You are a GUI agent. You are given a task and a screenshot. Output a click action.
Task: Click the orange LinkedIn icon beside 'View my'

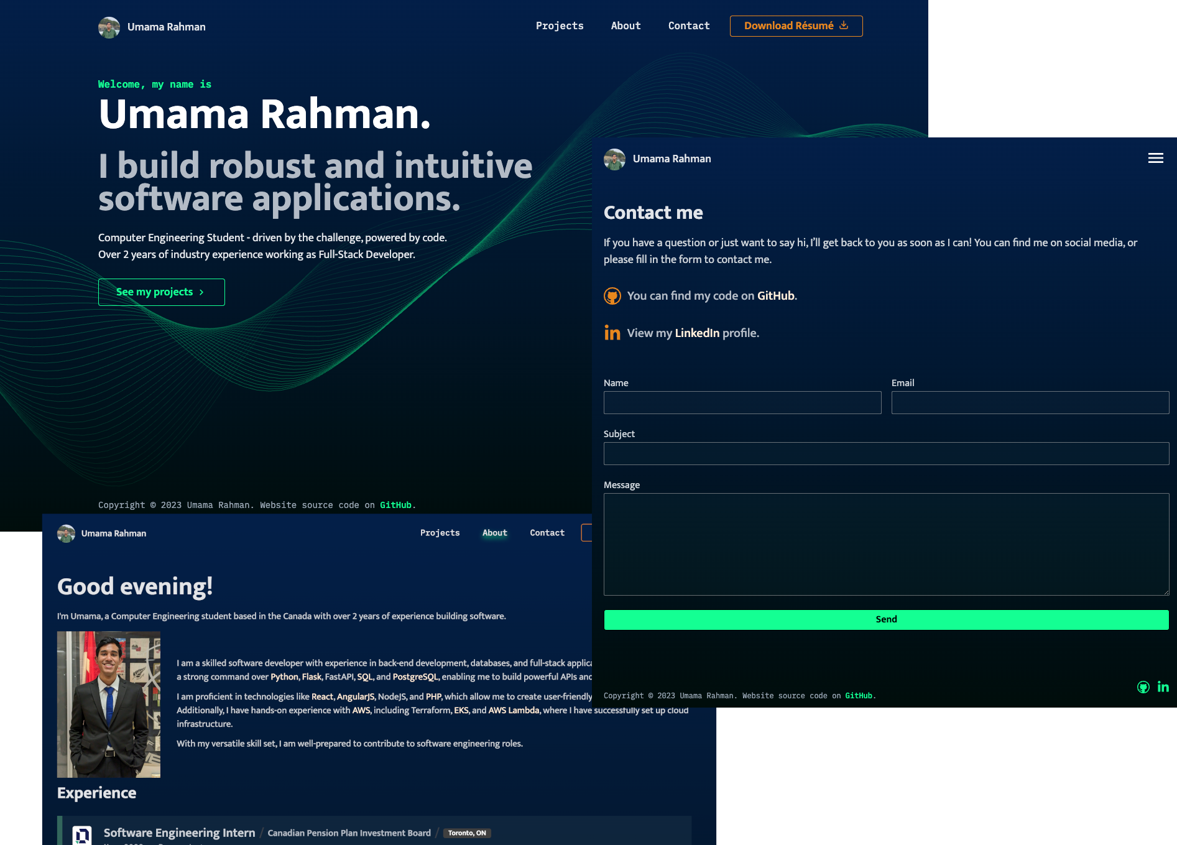coord(612,333)
